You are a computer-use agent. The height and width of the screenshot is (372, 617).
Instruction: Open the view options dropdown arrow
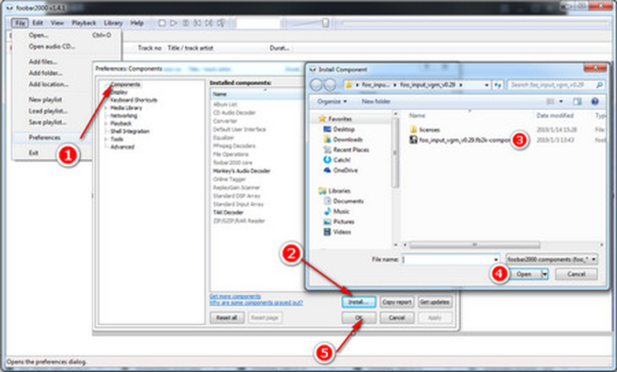pos(561,102)
